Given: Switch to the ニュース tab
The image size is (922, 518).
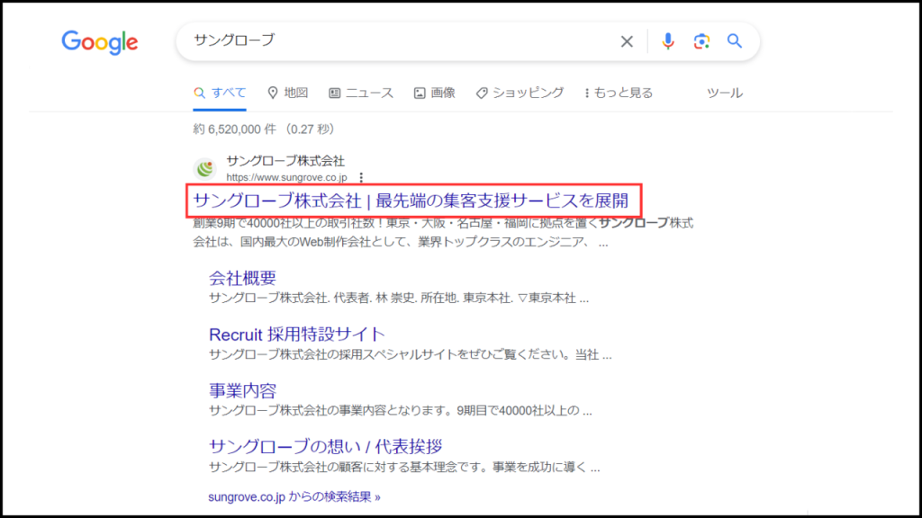Looking at the screenshot, I should (x=361, y=93).
